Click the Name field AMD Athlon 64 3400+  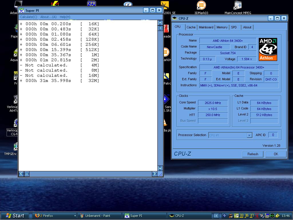pos(228,41)
